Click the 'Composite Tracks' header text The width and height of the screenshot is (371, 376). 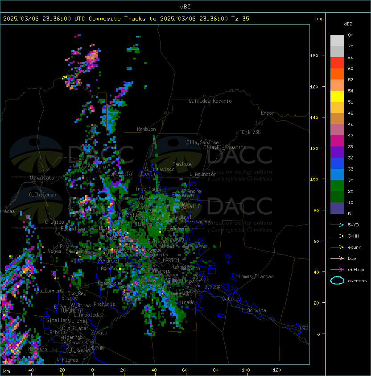point(117,19)
